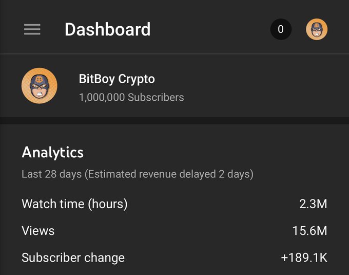Viewport: 349px width, 275px height.
Task: Tap the channel header card area
Action: click(174, 85)
